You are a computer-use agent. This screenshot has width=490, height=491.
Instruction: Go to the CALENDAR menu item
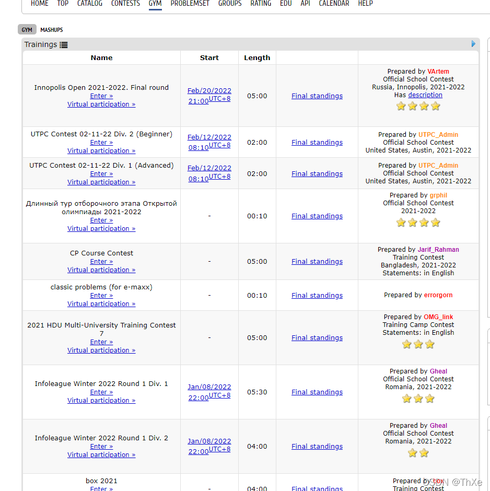[x=334, y=4]
